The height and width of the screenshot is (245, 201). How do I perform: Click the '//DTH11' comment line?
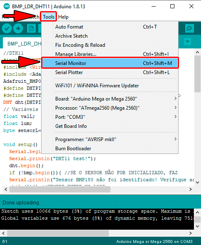(x=13, y=53)
